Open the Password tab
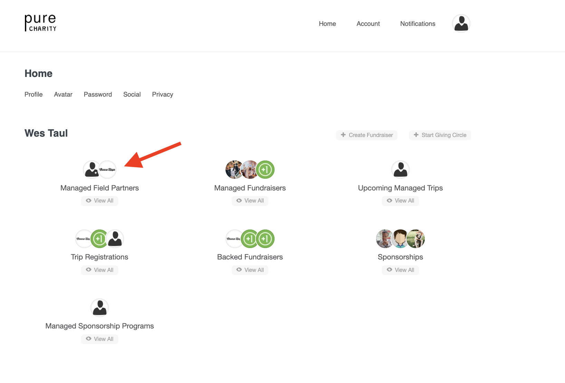 [98, 95]
